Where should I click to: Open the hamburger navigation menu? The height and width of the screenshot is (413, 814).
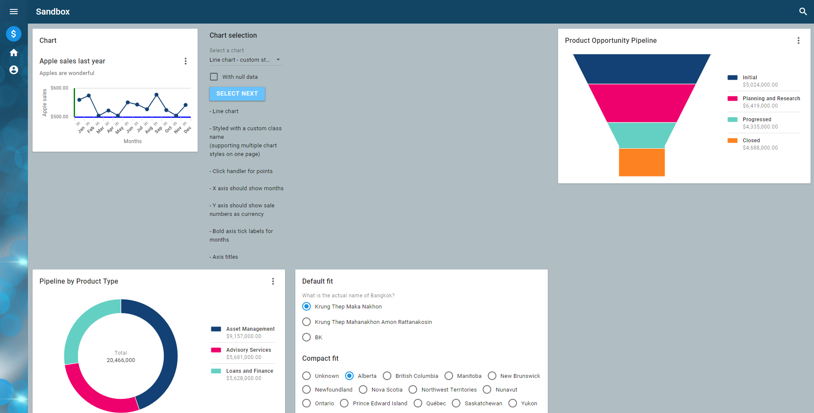click(14, 12)
